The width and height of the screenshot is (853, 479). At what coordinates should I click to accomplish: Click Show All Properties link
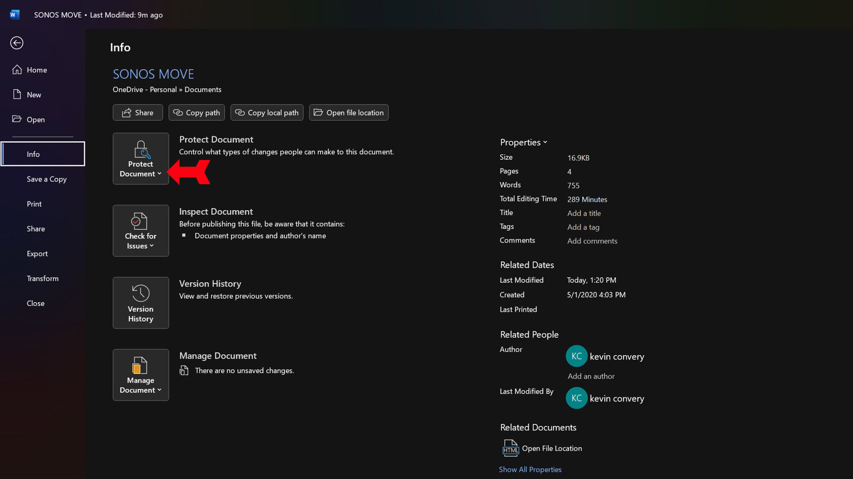530,469
